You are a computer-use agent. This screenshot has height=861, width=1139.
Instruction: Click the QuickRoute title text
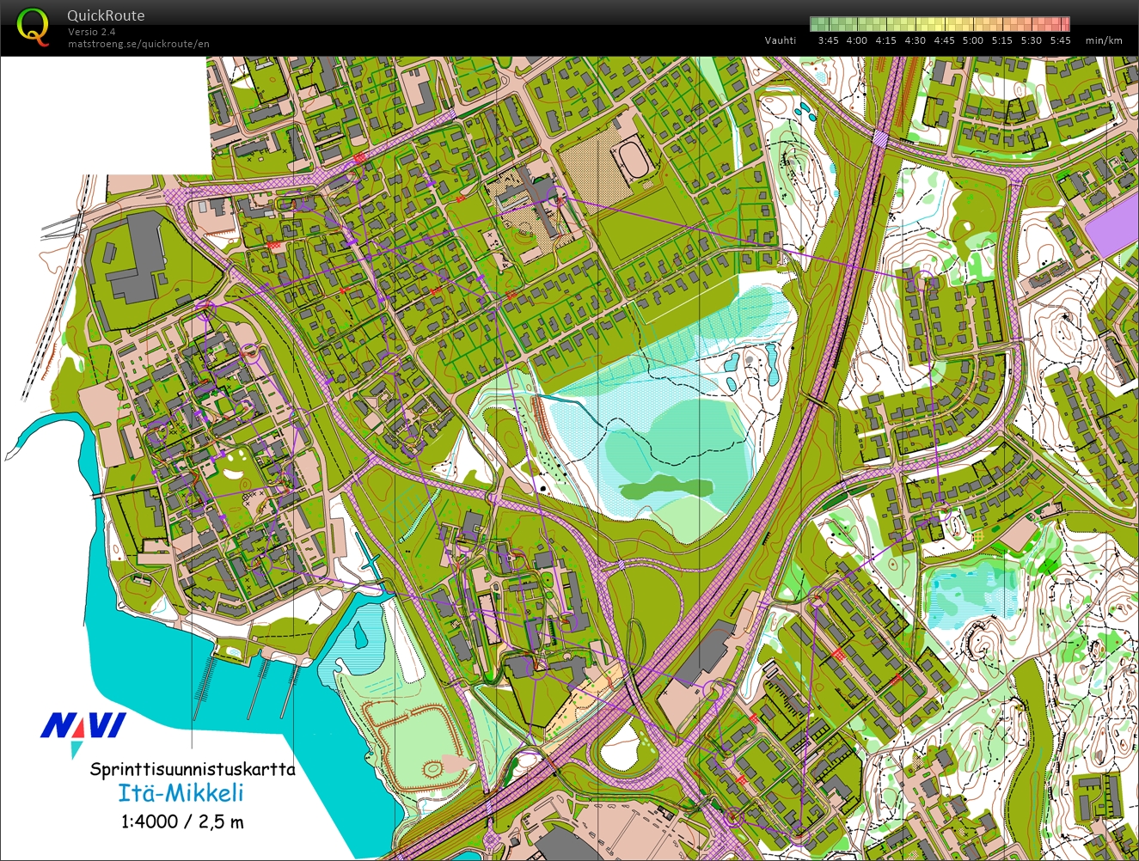(x=106, y=15)
